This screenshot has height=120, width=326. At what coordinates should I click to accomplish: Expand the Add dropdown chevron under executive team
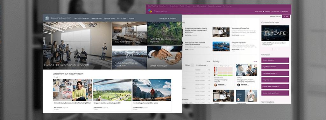point(60,77)
